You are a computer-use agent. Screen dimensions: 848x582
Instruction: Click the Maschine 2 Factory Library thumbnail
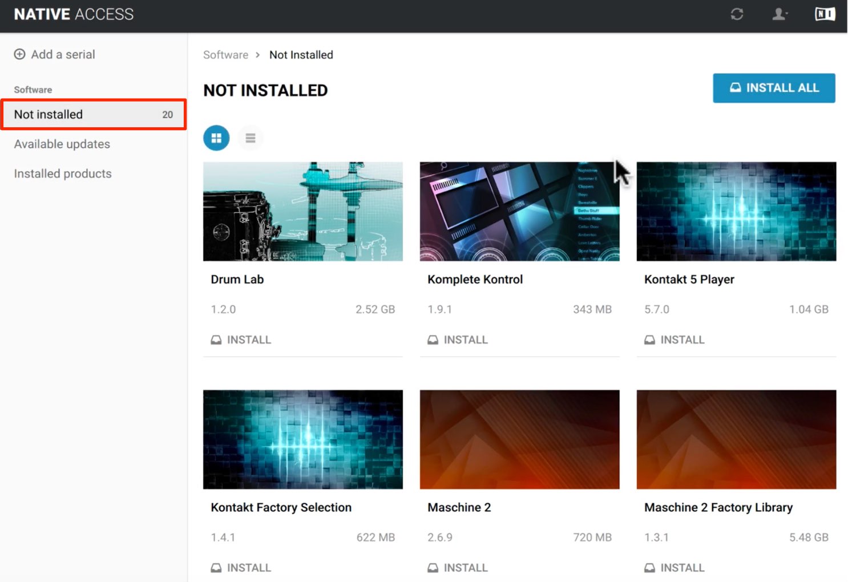[737, 439]
